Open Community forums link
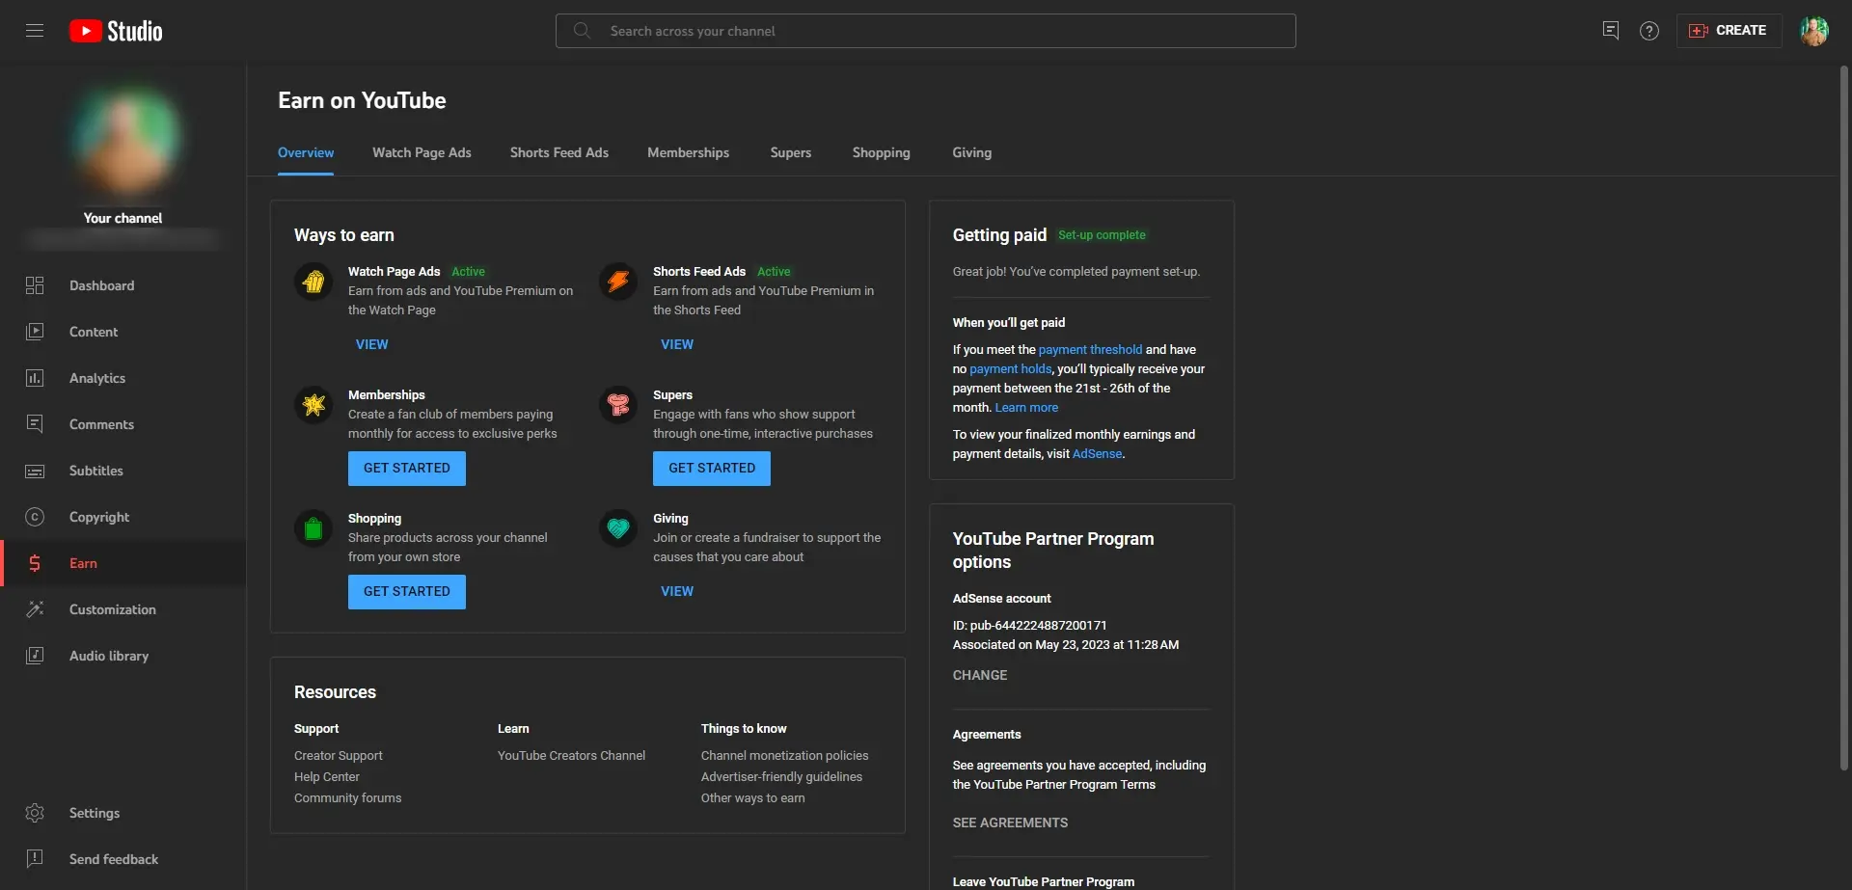The height and width of the screenshot is (890, 1852). click(x=347, y=798)
